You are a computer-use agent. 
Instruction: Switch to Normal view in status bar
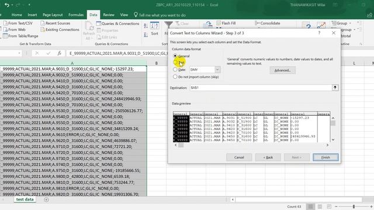[310, 206]
